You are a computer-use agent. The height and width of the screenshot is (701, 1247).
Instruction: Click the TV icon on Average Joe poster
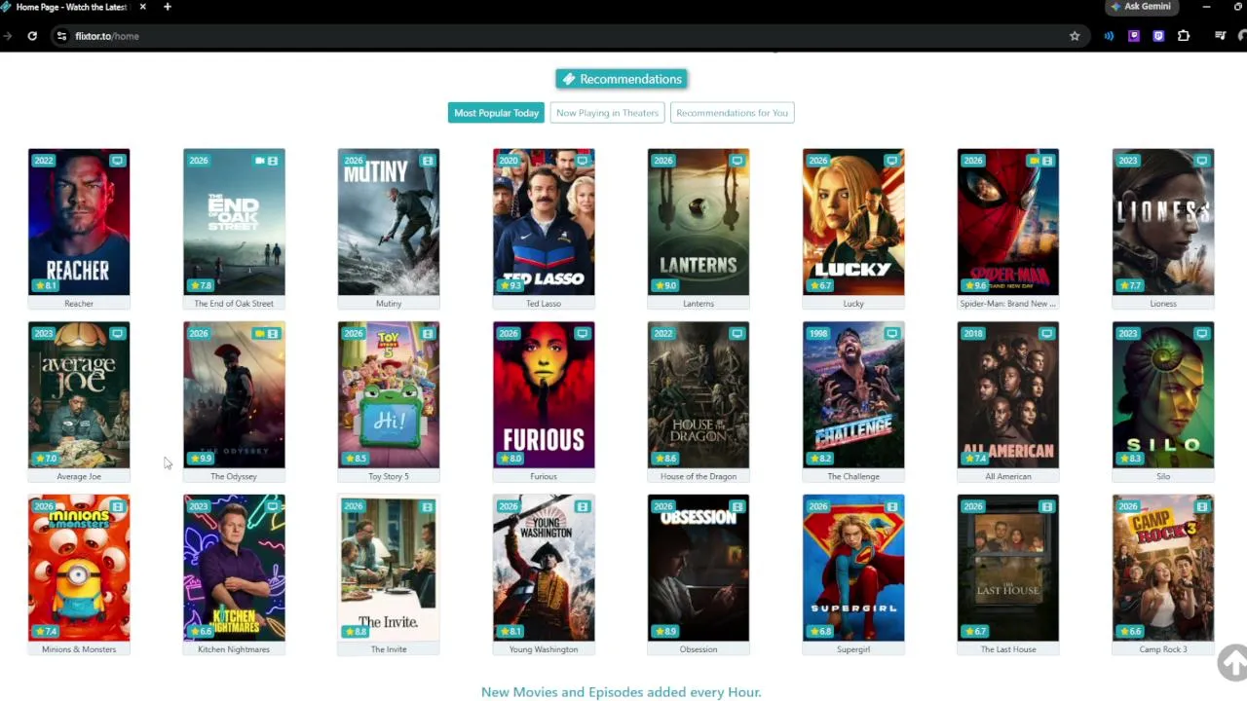(x=117, y=334)
